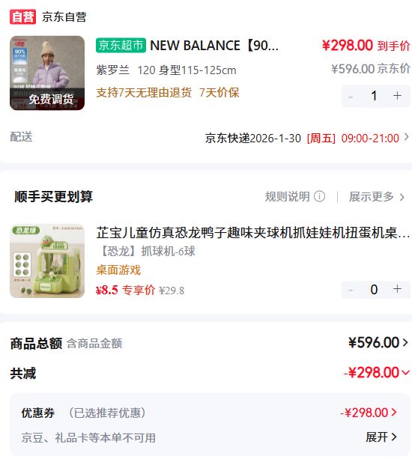This screenshot has height=459, width=412.
Task: Open 优惠券 -¥298.00 coupon selection
Action: coord(369,413)
